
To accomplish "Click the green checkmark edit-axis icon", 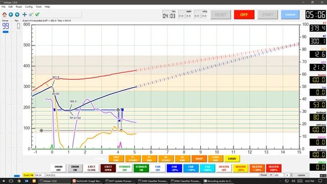I will click(37, 14).
